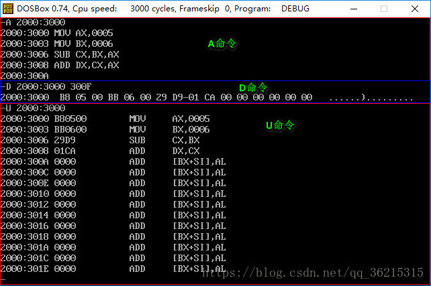Click the ASCII column of the dump
Viewport: 431px width, 286px height.
371,97
